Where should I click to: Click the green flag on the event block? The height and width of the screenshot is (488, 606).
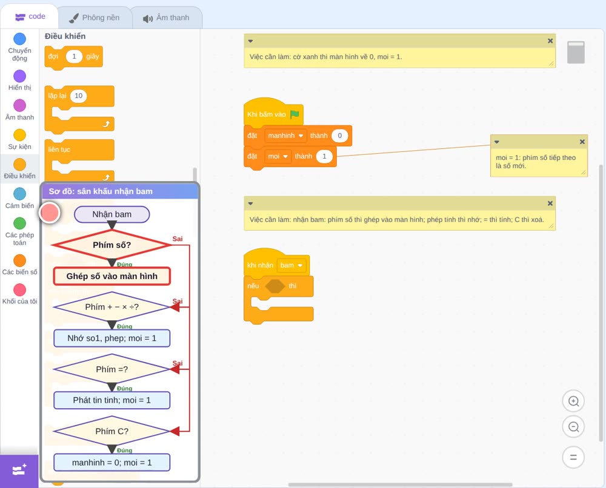[295, 114]
